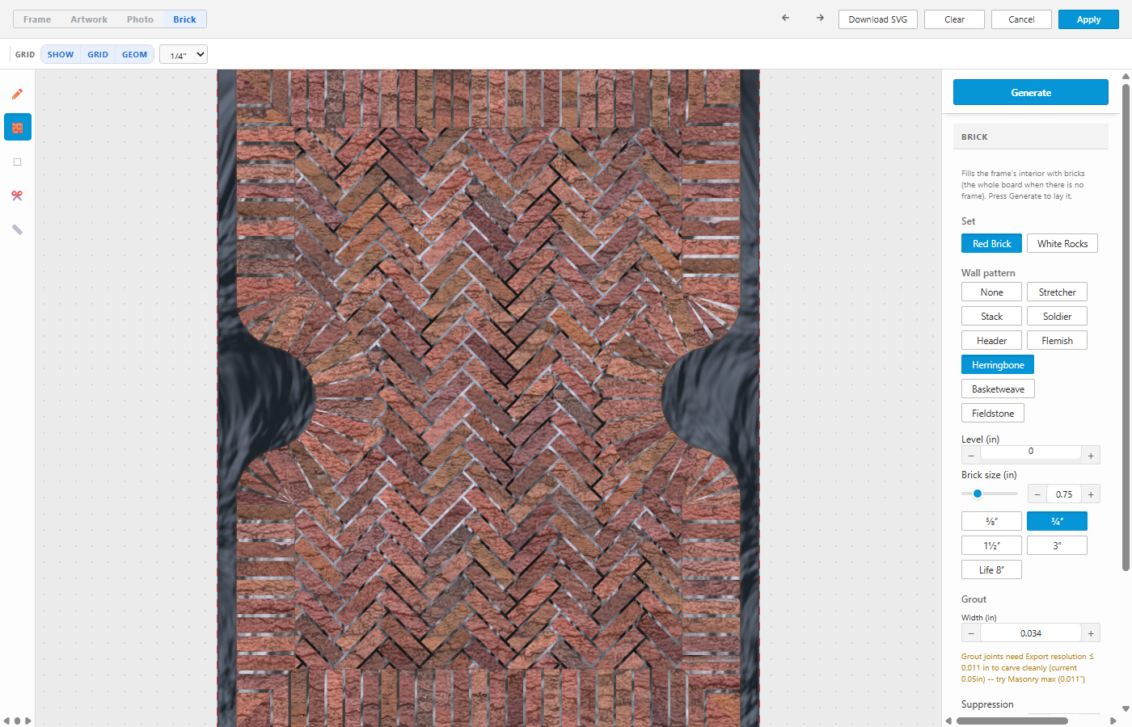
Task: Click the Download SVG button
Action: tap(878, 19)
